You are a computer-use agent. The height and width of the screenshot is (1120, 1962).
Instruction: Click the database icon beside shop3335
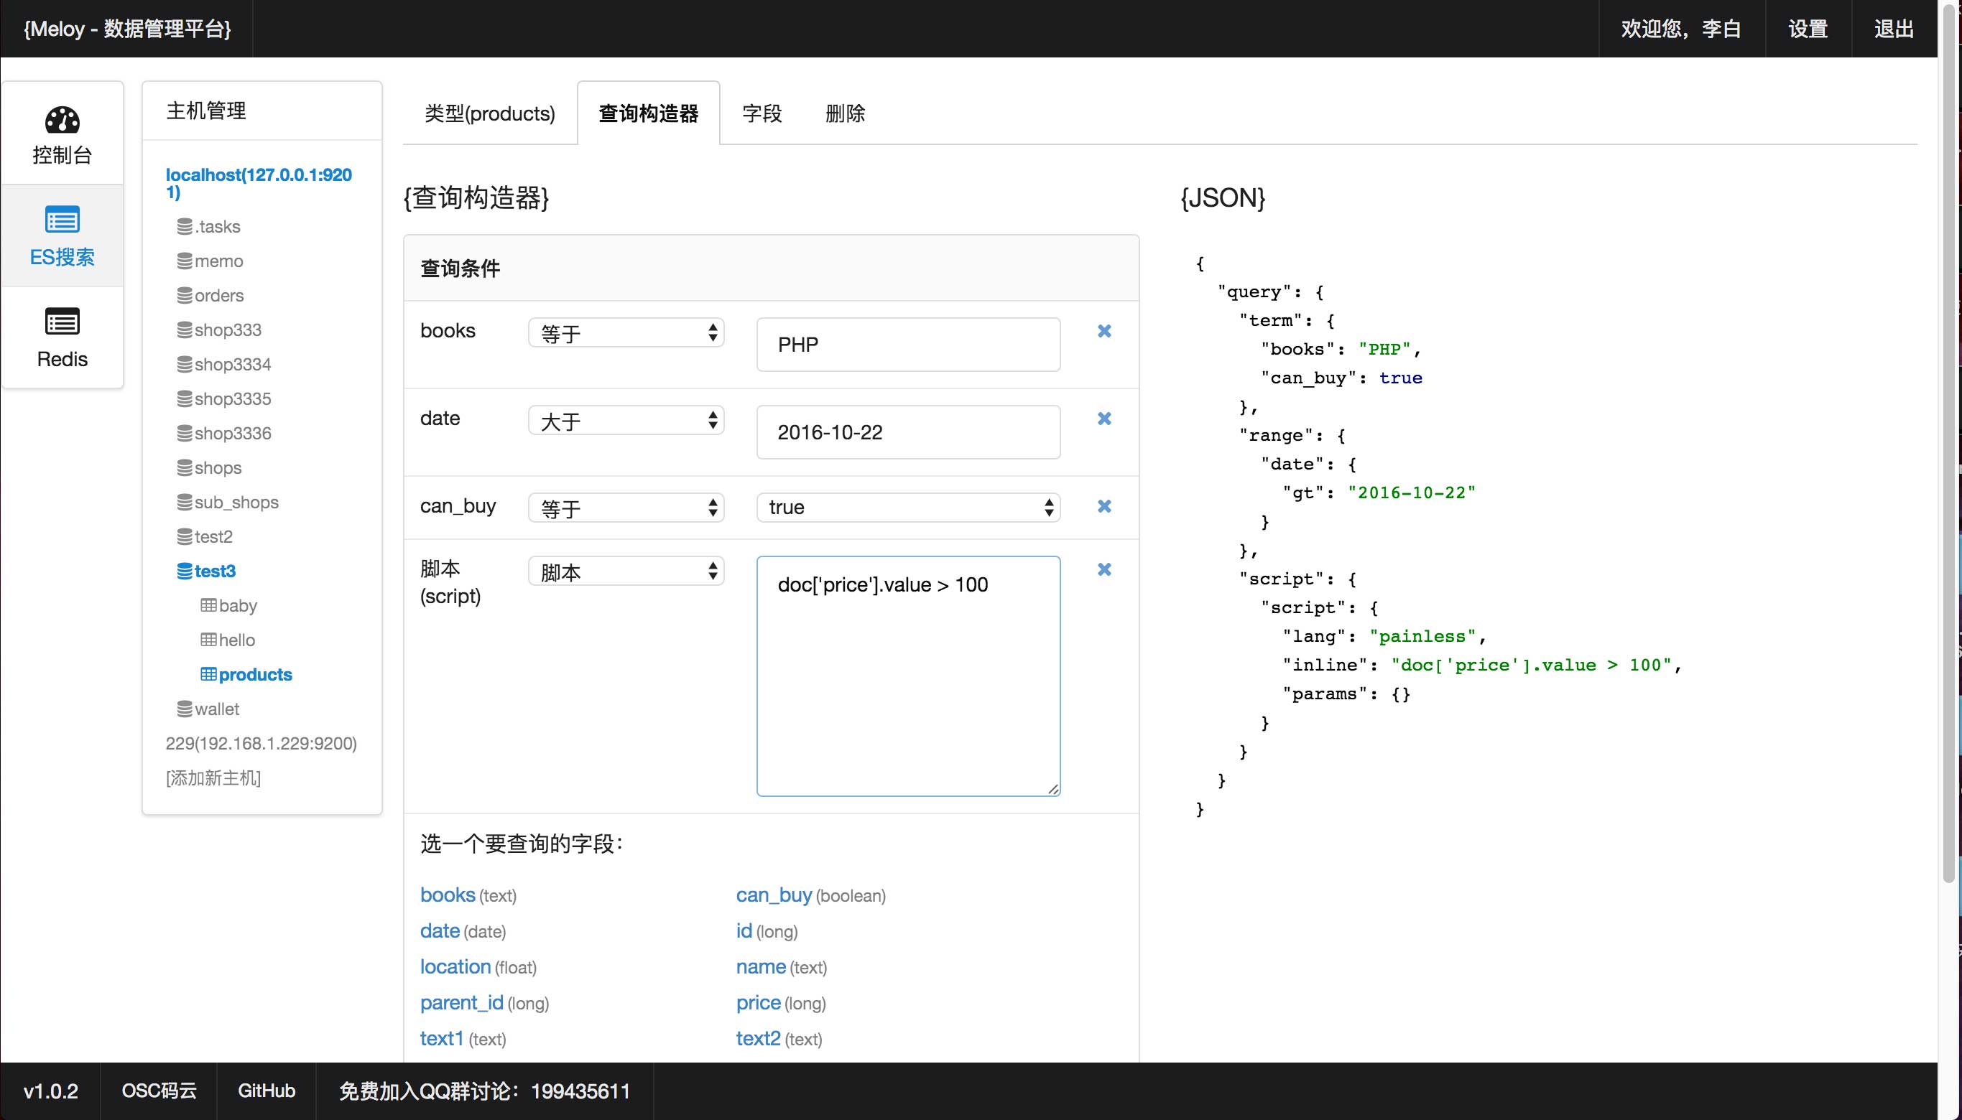185,398
